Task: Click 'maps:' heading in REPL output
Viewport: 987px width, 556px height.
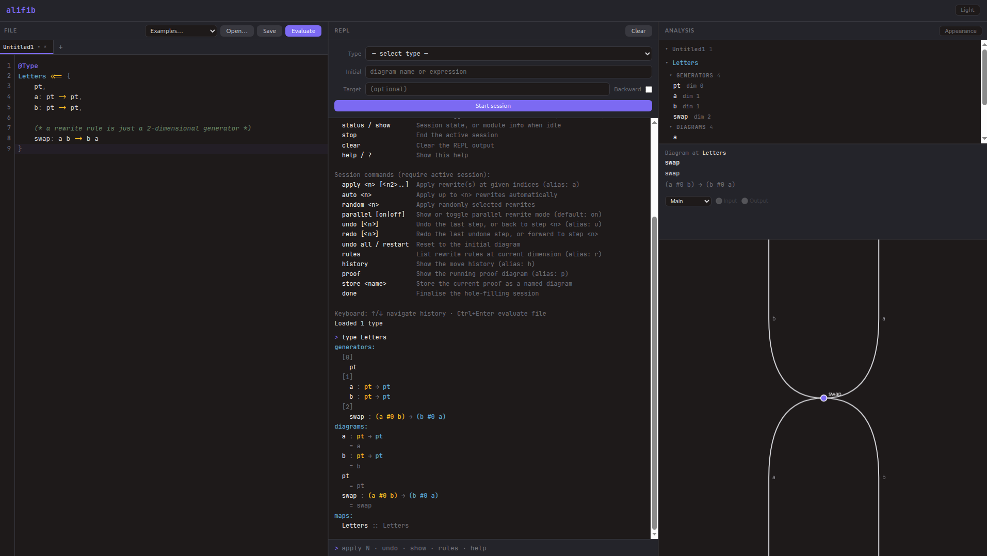Action: click(x=344, y=516)
